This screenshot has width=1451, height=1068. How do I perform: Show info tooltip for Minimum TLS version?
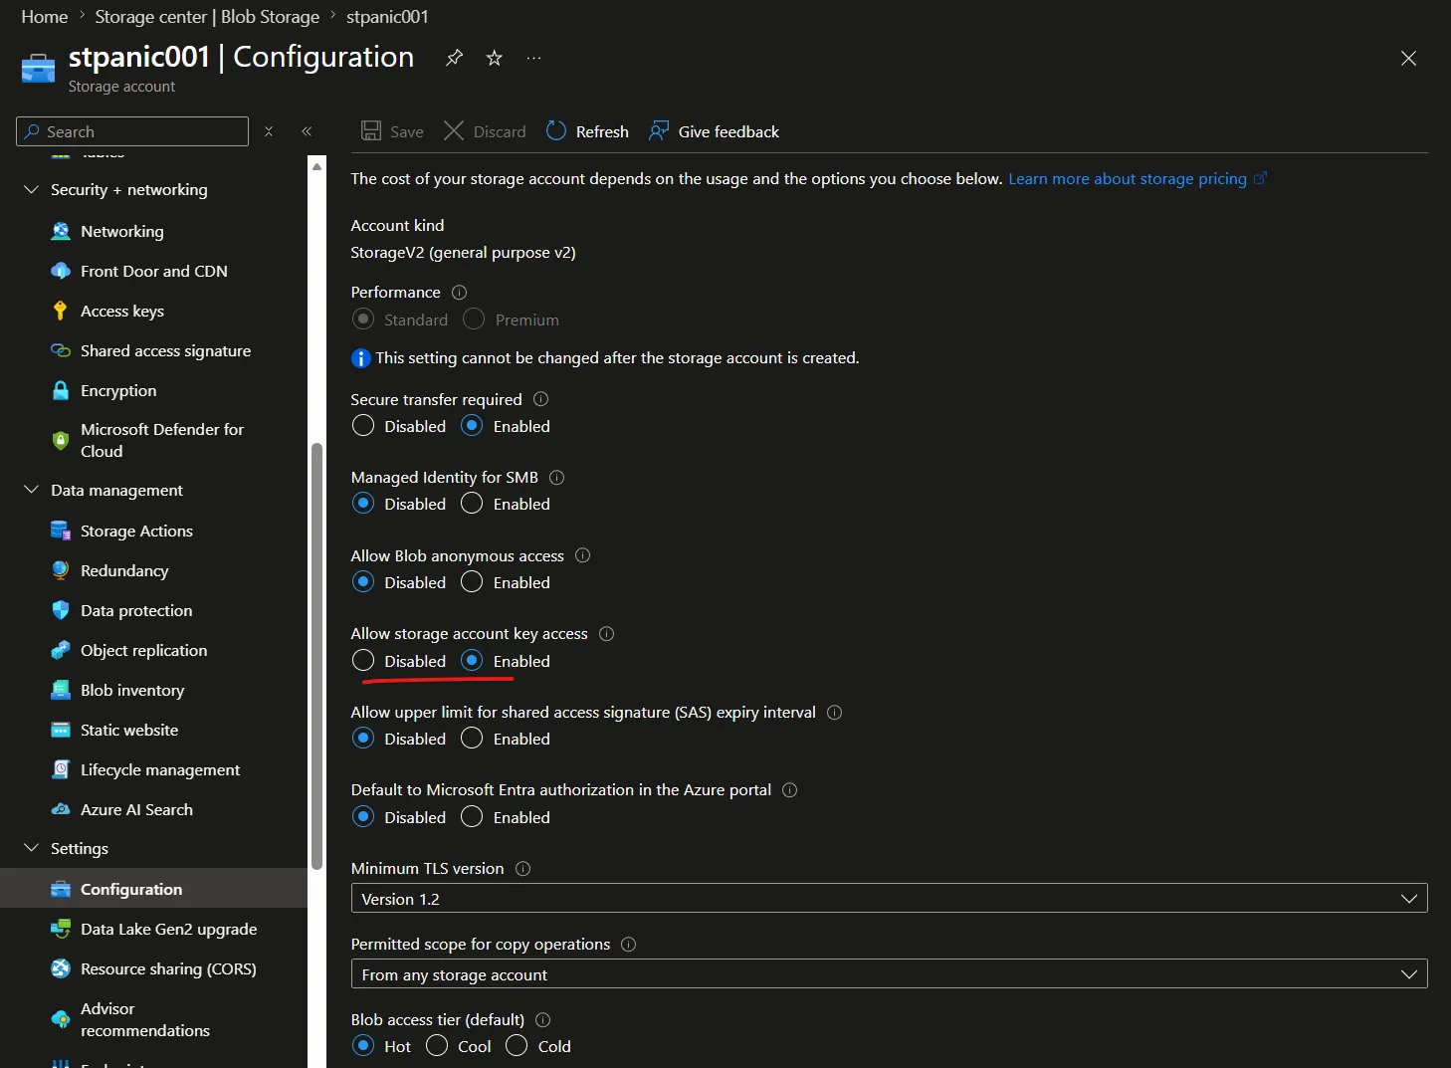coord(522,869)
